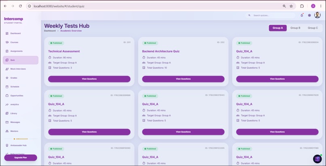Switch to the Group B tab
The image size is (326, 166).
coord(295,28)
